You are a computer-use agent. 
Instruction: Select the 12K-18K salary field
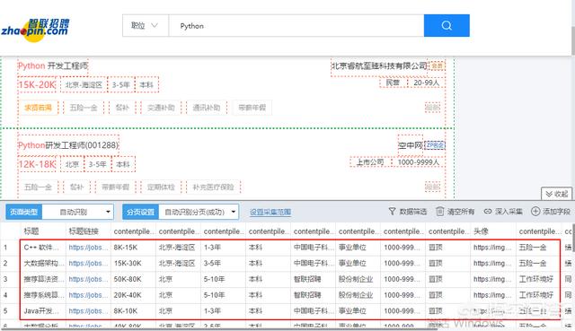tap(37, 164)
